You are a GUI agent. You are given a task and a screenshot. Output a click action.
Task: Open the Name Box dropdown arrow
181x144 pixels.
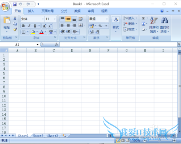[38, 45]
